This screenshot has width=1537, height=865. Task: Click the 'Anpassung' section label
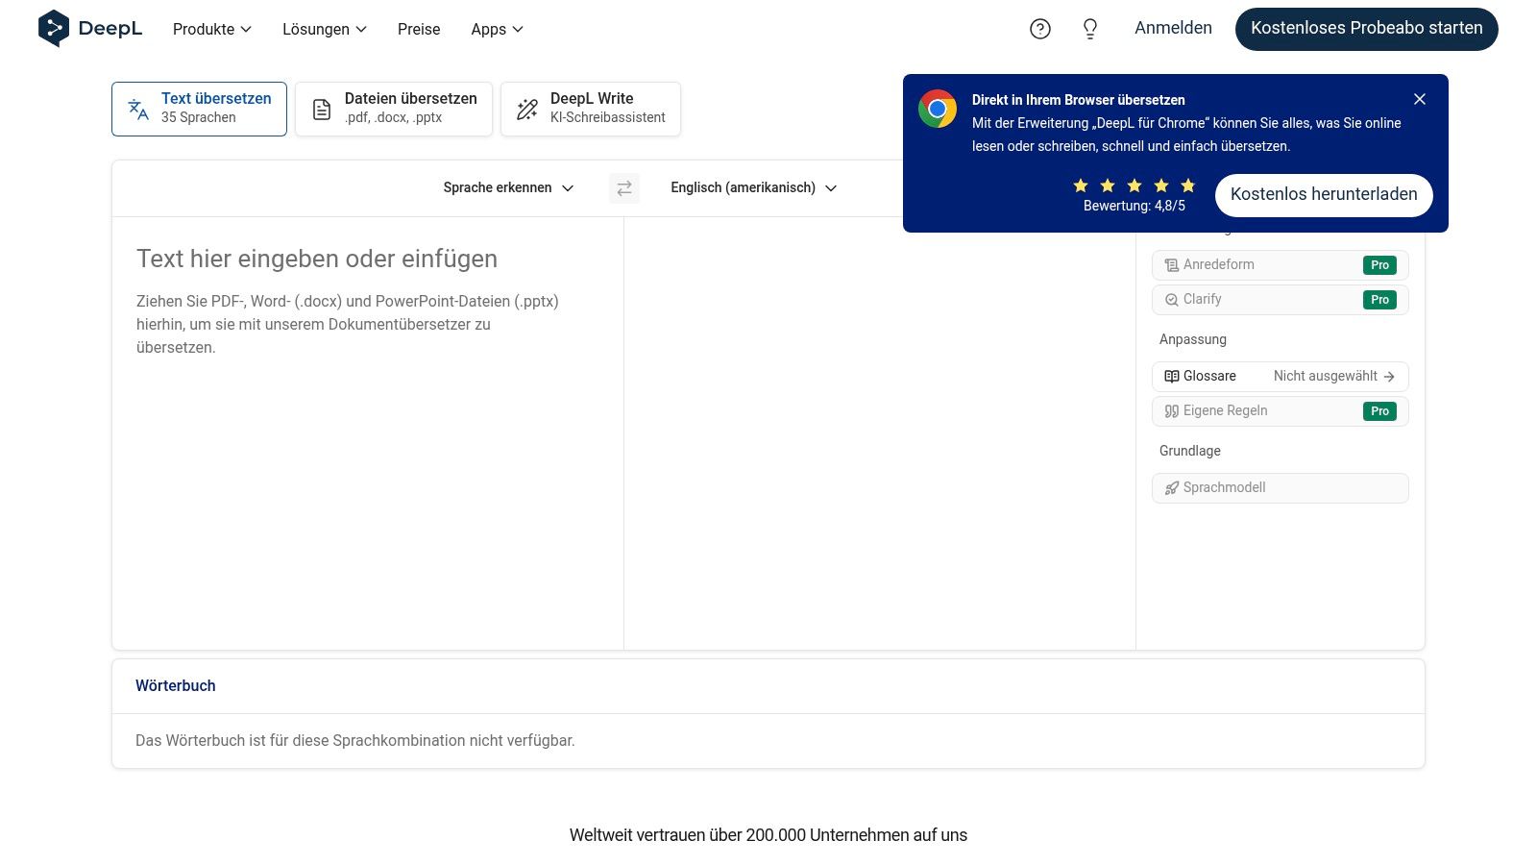coord(1193,340)
